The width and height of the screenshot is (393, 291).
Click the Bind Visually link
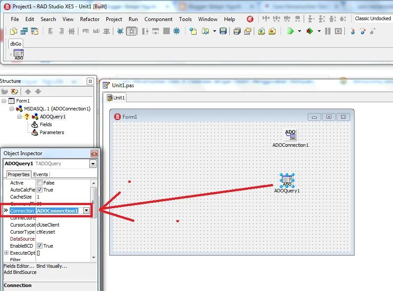click(x=52, y=266)
